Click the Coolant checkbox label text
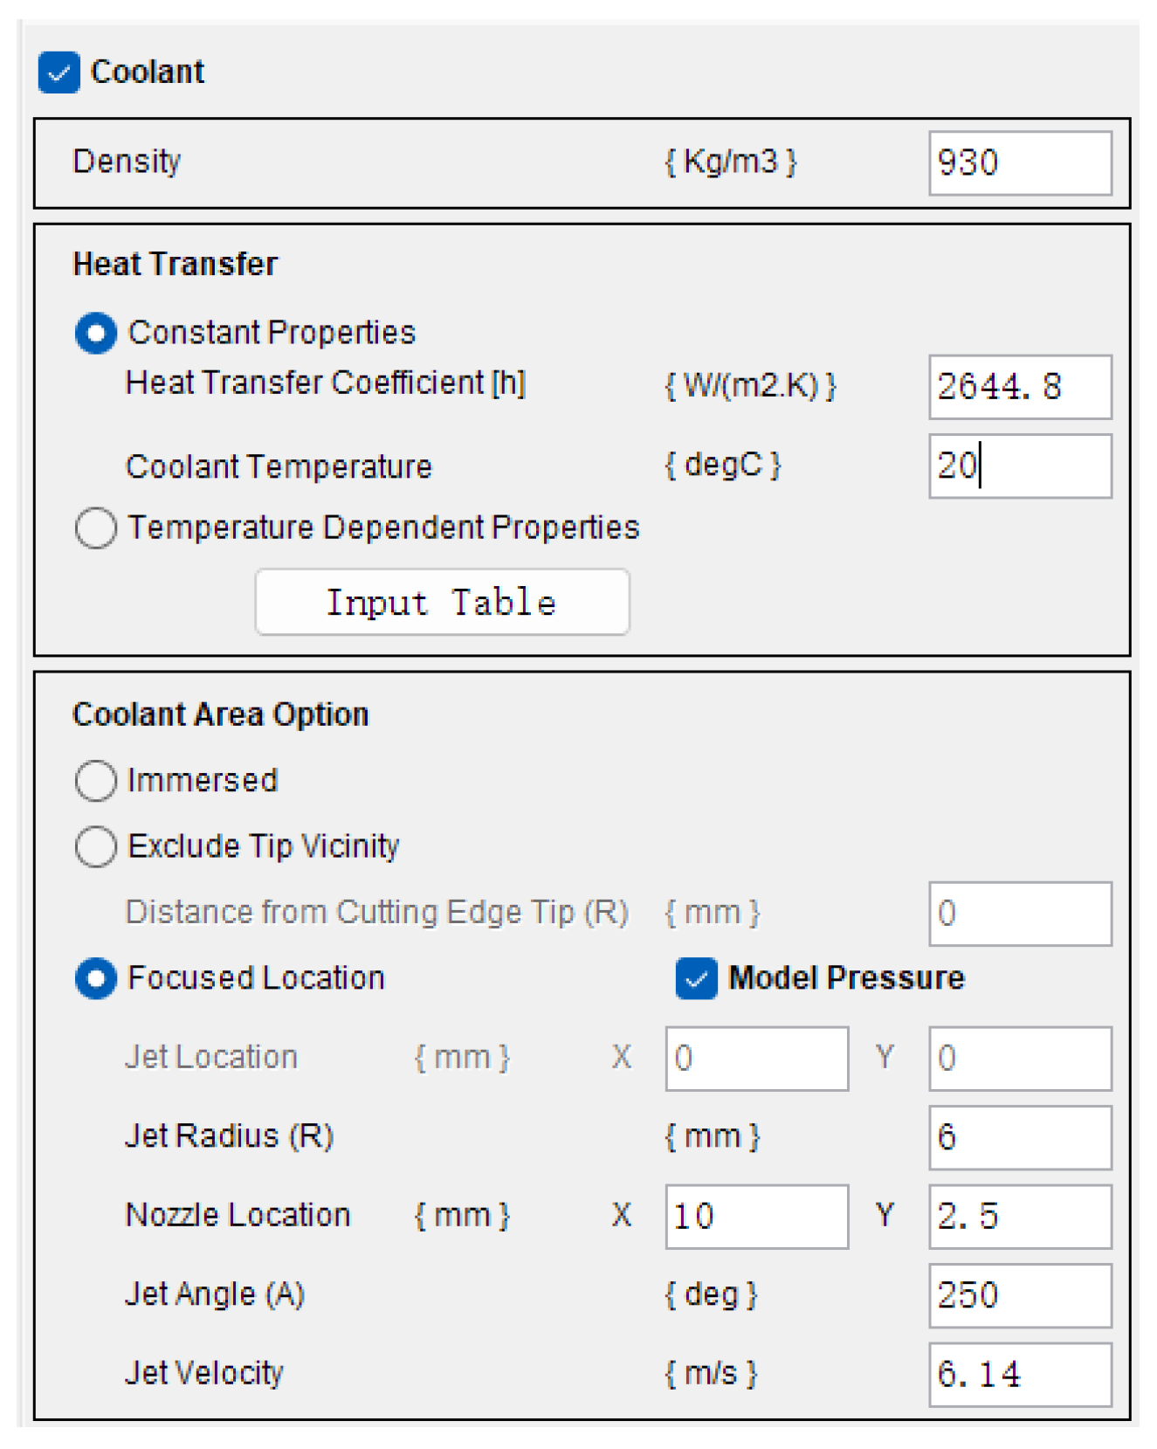Screen dimensions: 1157x1449 [x=148, y=72]
